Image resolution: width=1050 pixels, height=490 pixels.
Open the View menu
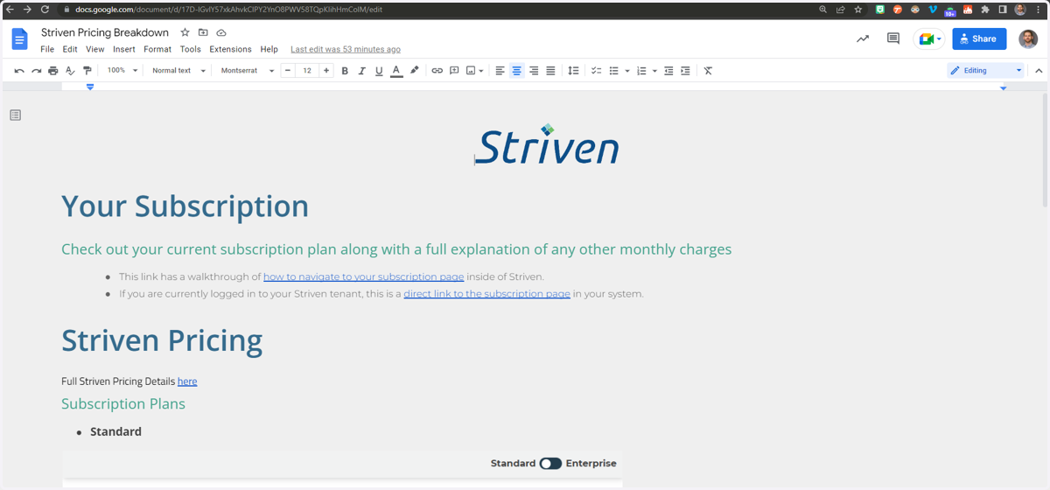[94, 50]
